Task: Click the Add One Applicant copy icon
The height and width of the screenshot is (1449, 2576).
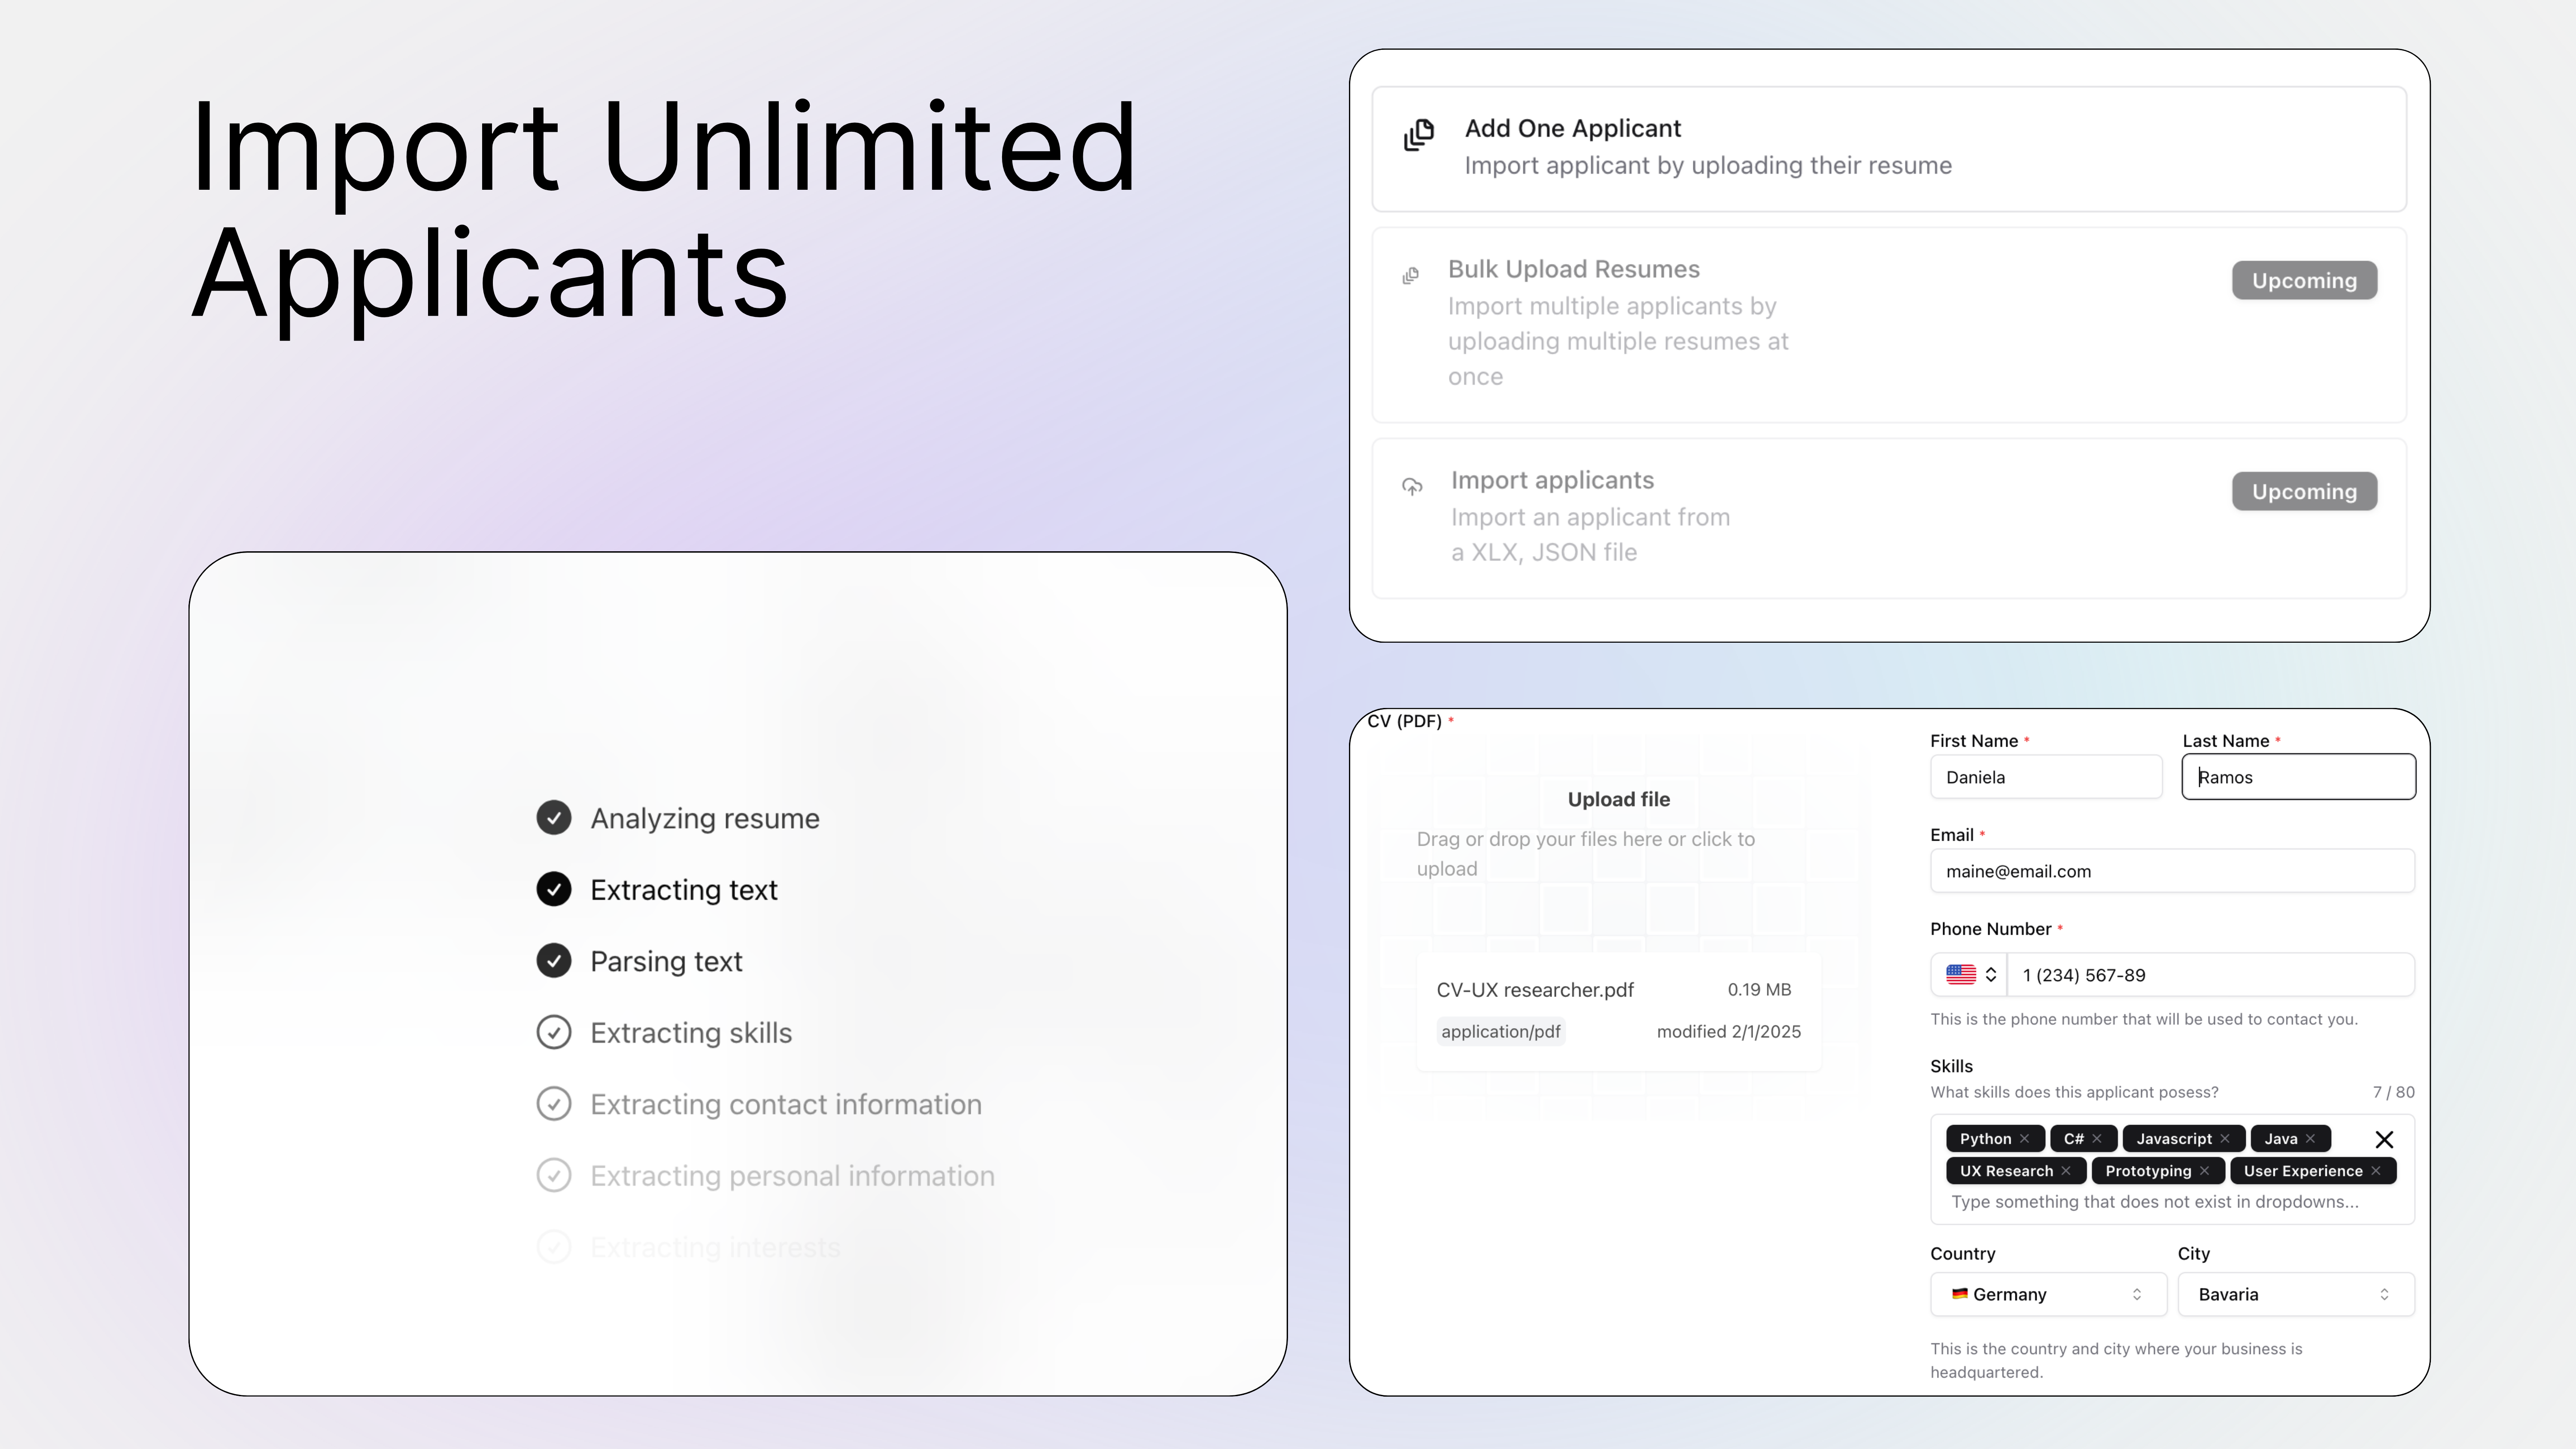Action: pos(1418,134)
